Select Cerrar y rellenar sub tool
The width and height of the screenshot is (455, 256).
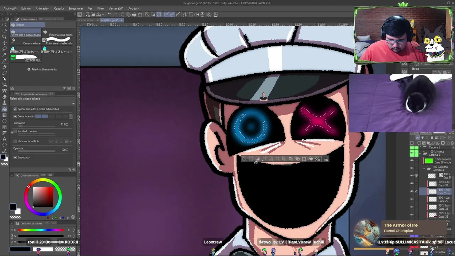(x=26, y=42)
